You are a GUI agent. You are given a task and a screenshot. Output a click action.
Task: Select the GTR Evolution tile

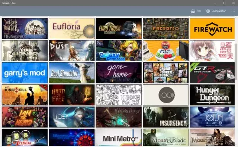212,73
